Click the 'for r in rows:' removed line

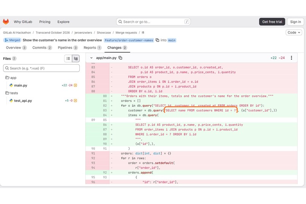pyautogui.click(x=133, y=158)
